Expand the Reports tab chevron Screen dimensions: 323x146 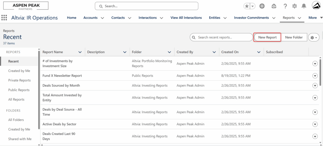(x=299, y=18)
